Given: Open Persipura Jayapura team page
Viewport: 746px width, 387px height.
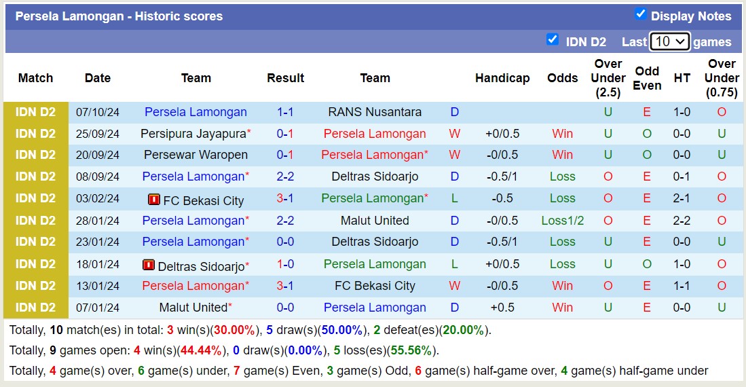Looking at the screenshot, I should coord(193,134).
